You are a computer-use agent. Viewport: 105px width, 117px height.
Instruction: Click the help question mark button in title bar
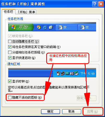tap(95, 4)
